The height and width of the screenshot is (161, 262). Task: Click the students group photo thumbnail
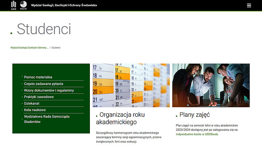(211, 85)
